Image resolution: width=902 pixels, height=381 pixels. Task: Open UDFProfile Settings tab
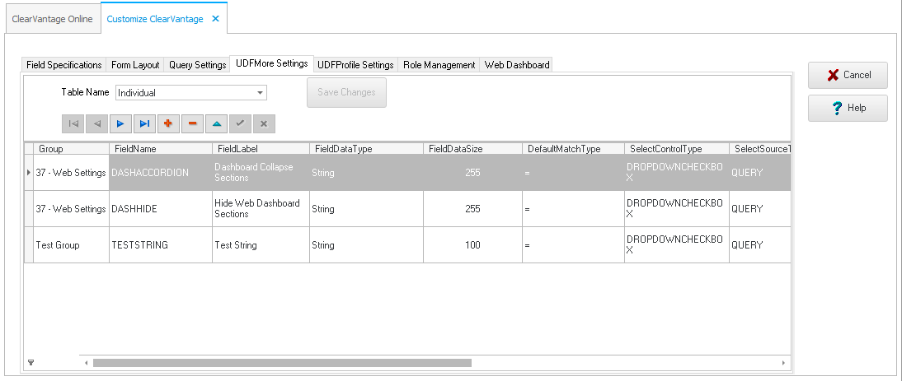355,65
